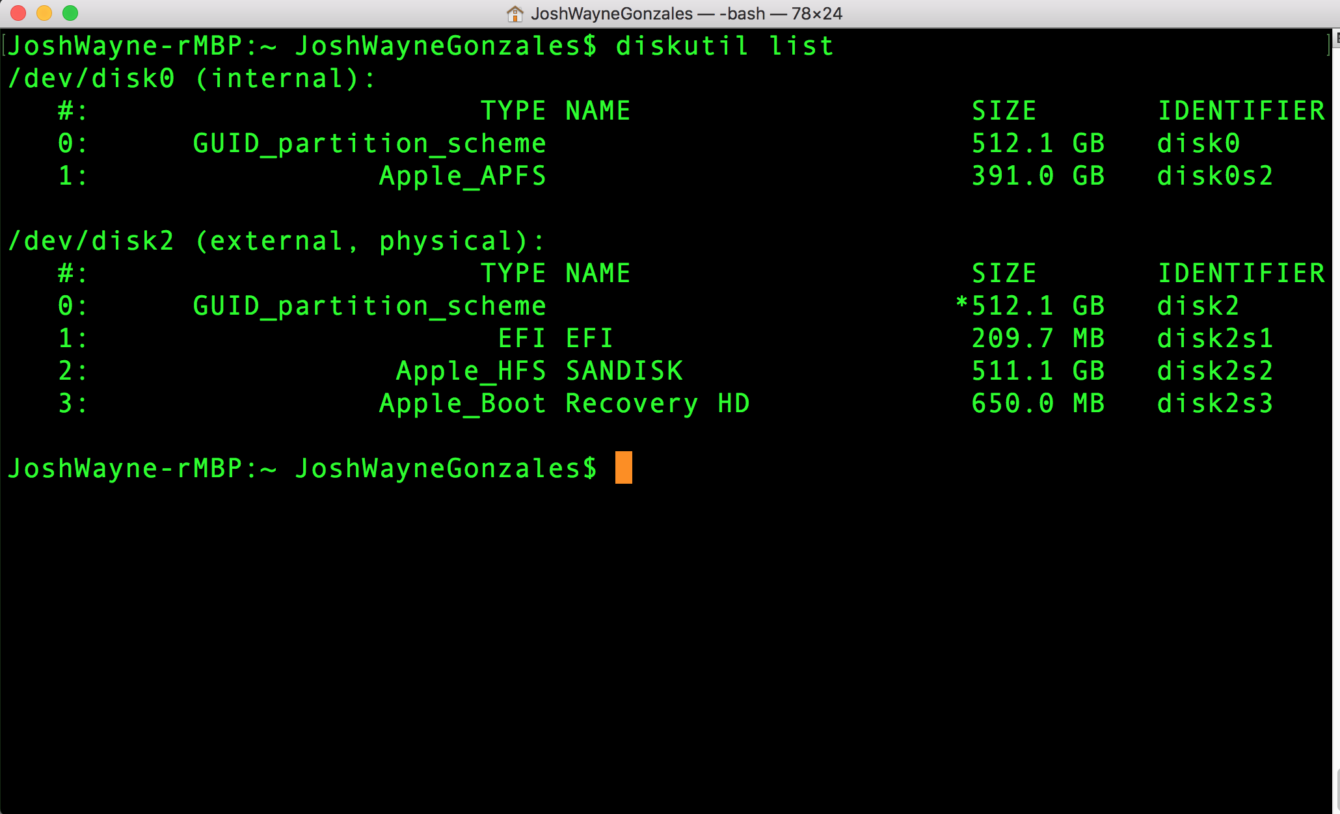Click '209.7 MB' size value

coord(1038,339)
